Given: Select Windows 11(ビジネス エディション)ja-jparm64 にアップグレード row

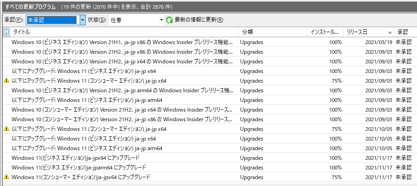Looking at the screenshot, I should [x=210, y=168].
